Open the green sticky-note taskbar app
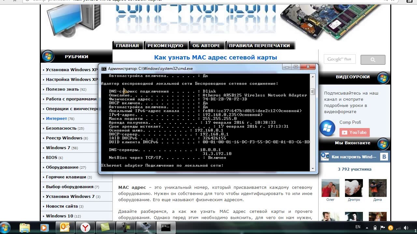 (106, 228)
